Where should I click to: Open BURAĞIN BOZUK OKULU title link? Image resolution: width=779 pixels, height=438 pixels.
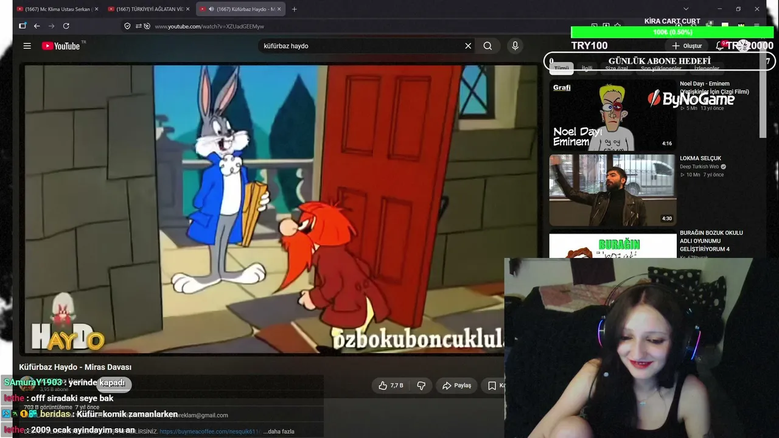tap(711, 241)
